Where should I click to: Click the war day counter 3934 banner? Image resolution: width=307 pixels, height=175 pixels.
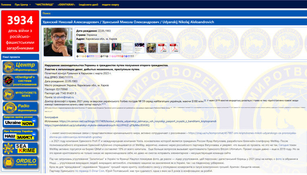click(x=20, y=31)
